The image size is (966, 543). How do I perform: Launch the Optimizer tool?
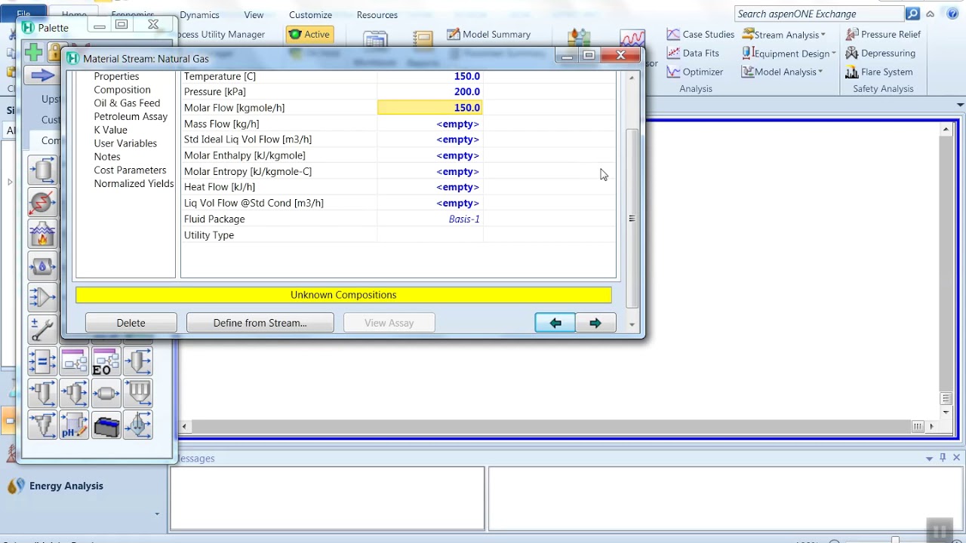(694, 72)
